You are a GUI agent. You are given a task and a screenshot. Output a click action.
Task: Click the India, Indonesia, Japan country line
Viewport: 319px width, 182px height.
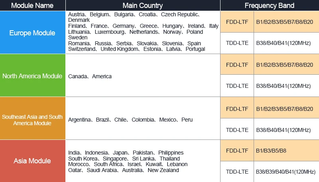pyautogui.click(x=126, y=153)
